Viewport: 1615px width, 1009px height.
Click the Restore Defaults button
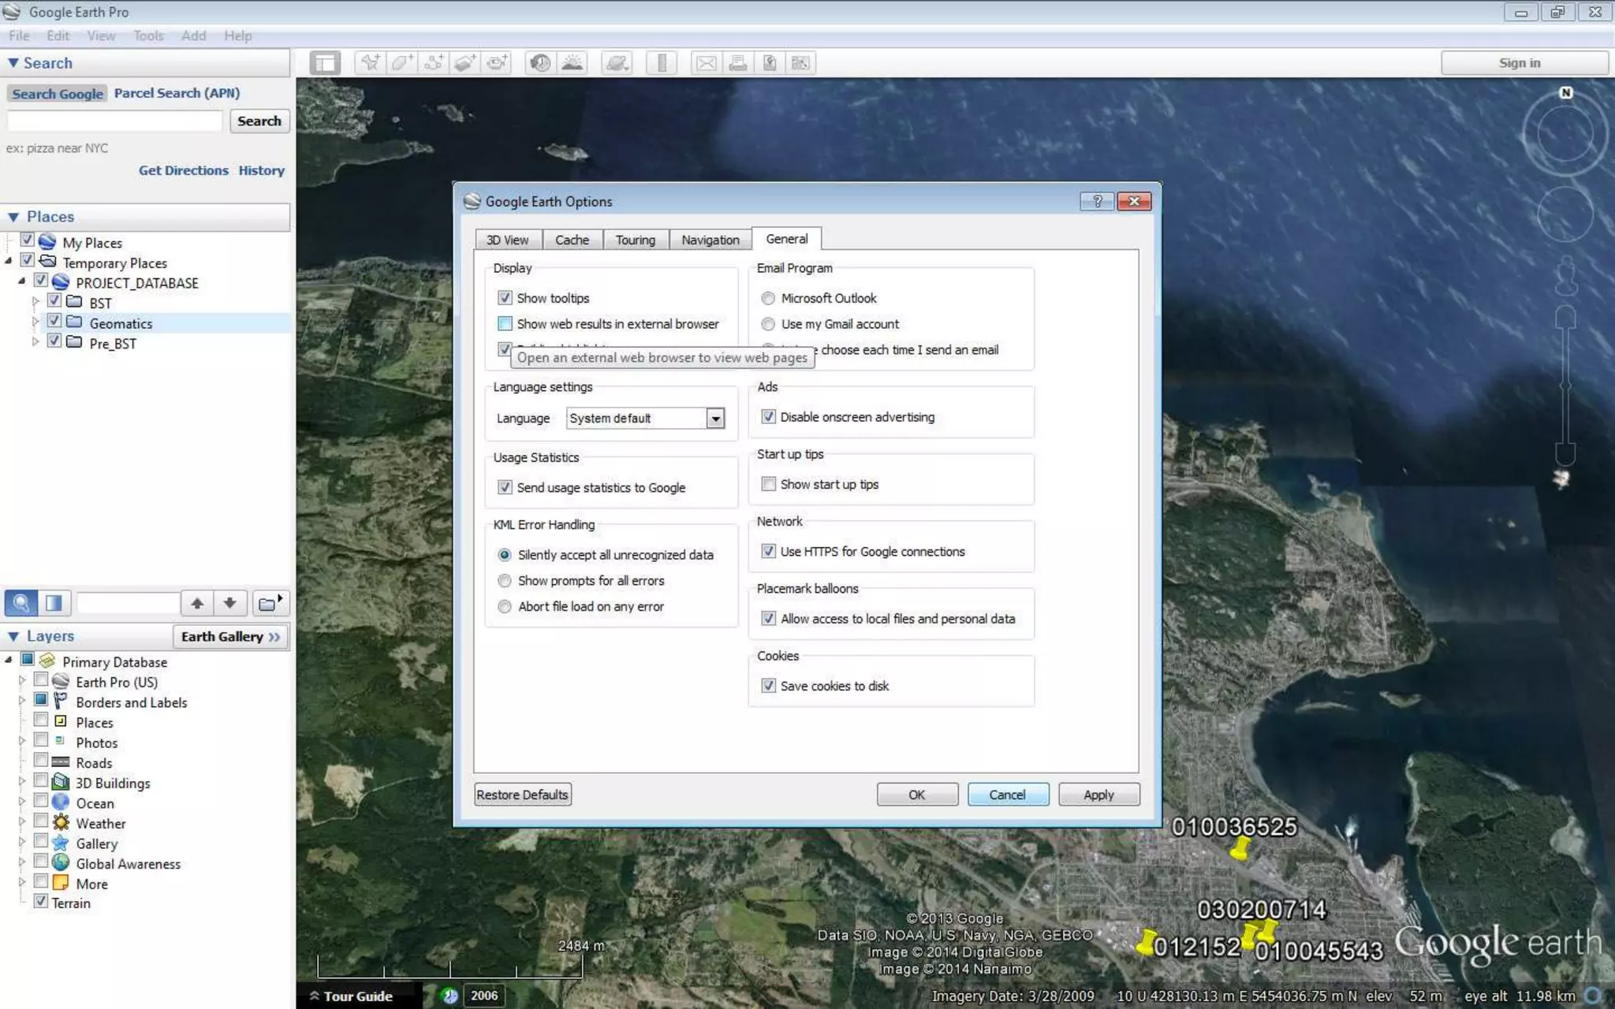(x=522, y=795)
